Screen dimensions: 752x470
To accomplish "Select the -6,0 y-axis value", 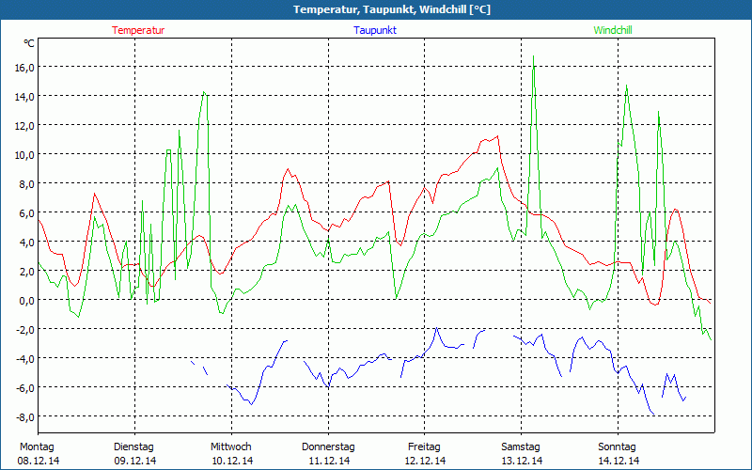I will 25,388.
